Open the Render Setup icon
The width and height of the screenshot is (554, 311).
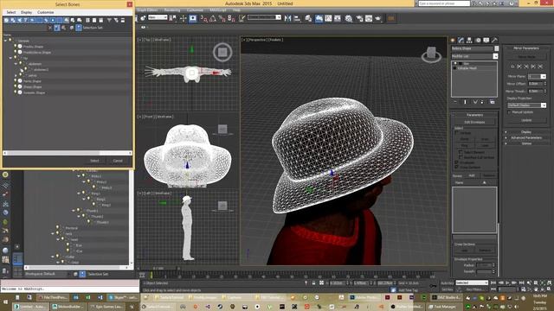click(359, 18)
